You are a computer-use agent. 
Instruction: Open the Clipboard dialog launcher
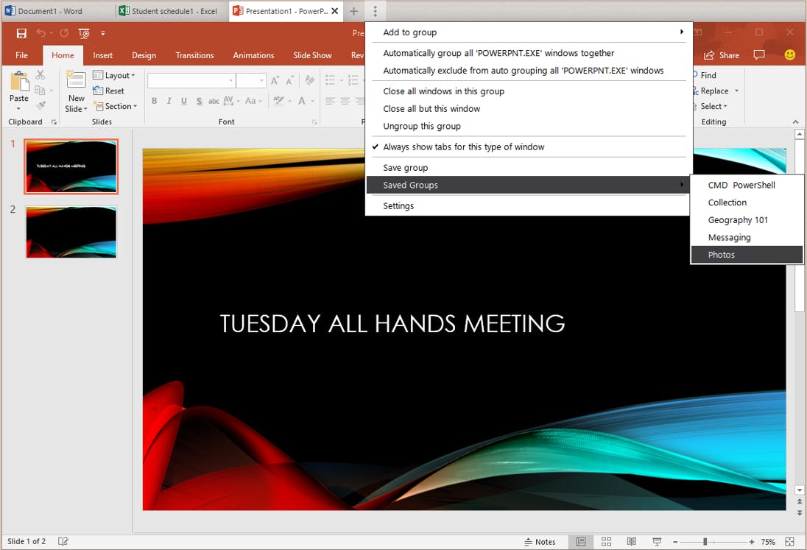[54, 122]
